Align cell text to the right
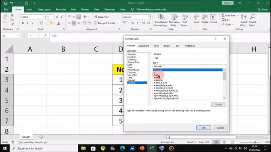The height and width of the screenshot is (152, 271). pos(79,23)
